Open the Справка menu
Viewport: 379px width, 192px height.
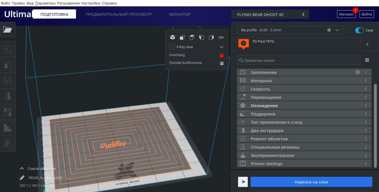point(110,3)
